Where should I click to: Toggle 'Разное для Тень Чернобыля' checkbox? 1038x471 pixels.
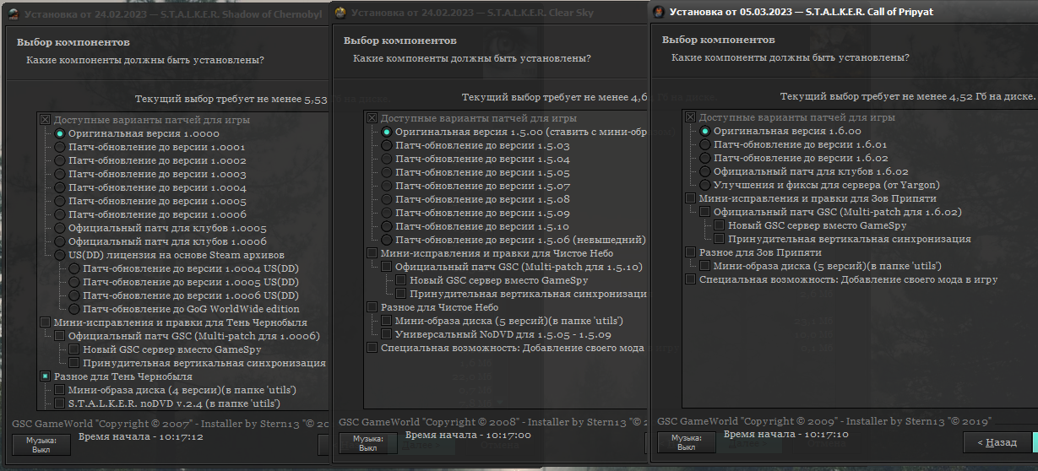point(46,376)
